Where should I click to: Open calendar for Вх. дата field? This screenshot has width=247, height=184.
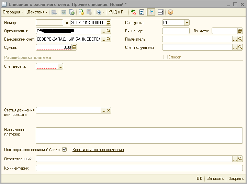tap(240, 31)
